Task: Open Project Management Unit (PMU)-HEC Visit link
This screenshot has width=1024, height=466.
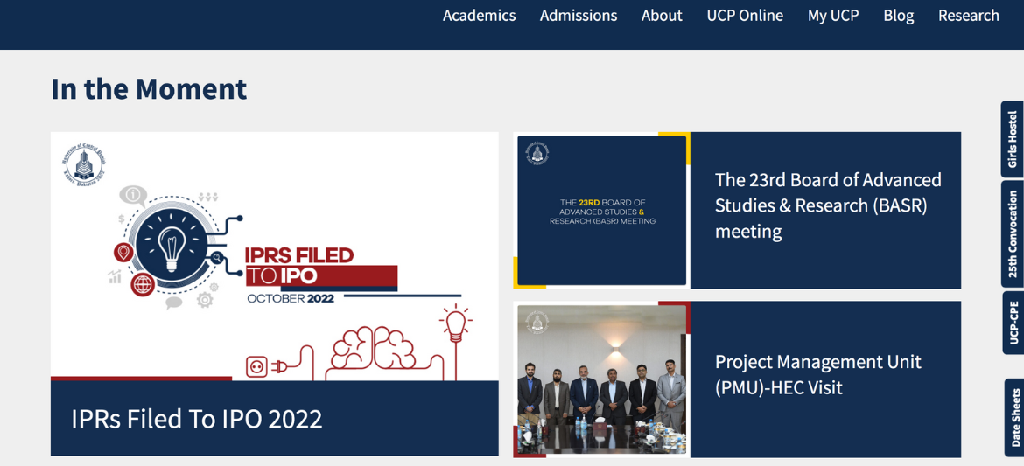Action: point(818,374)
